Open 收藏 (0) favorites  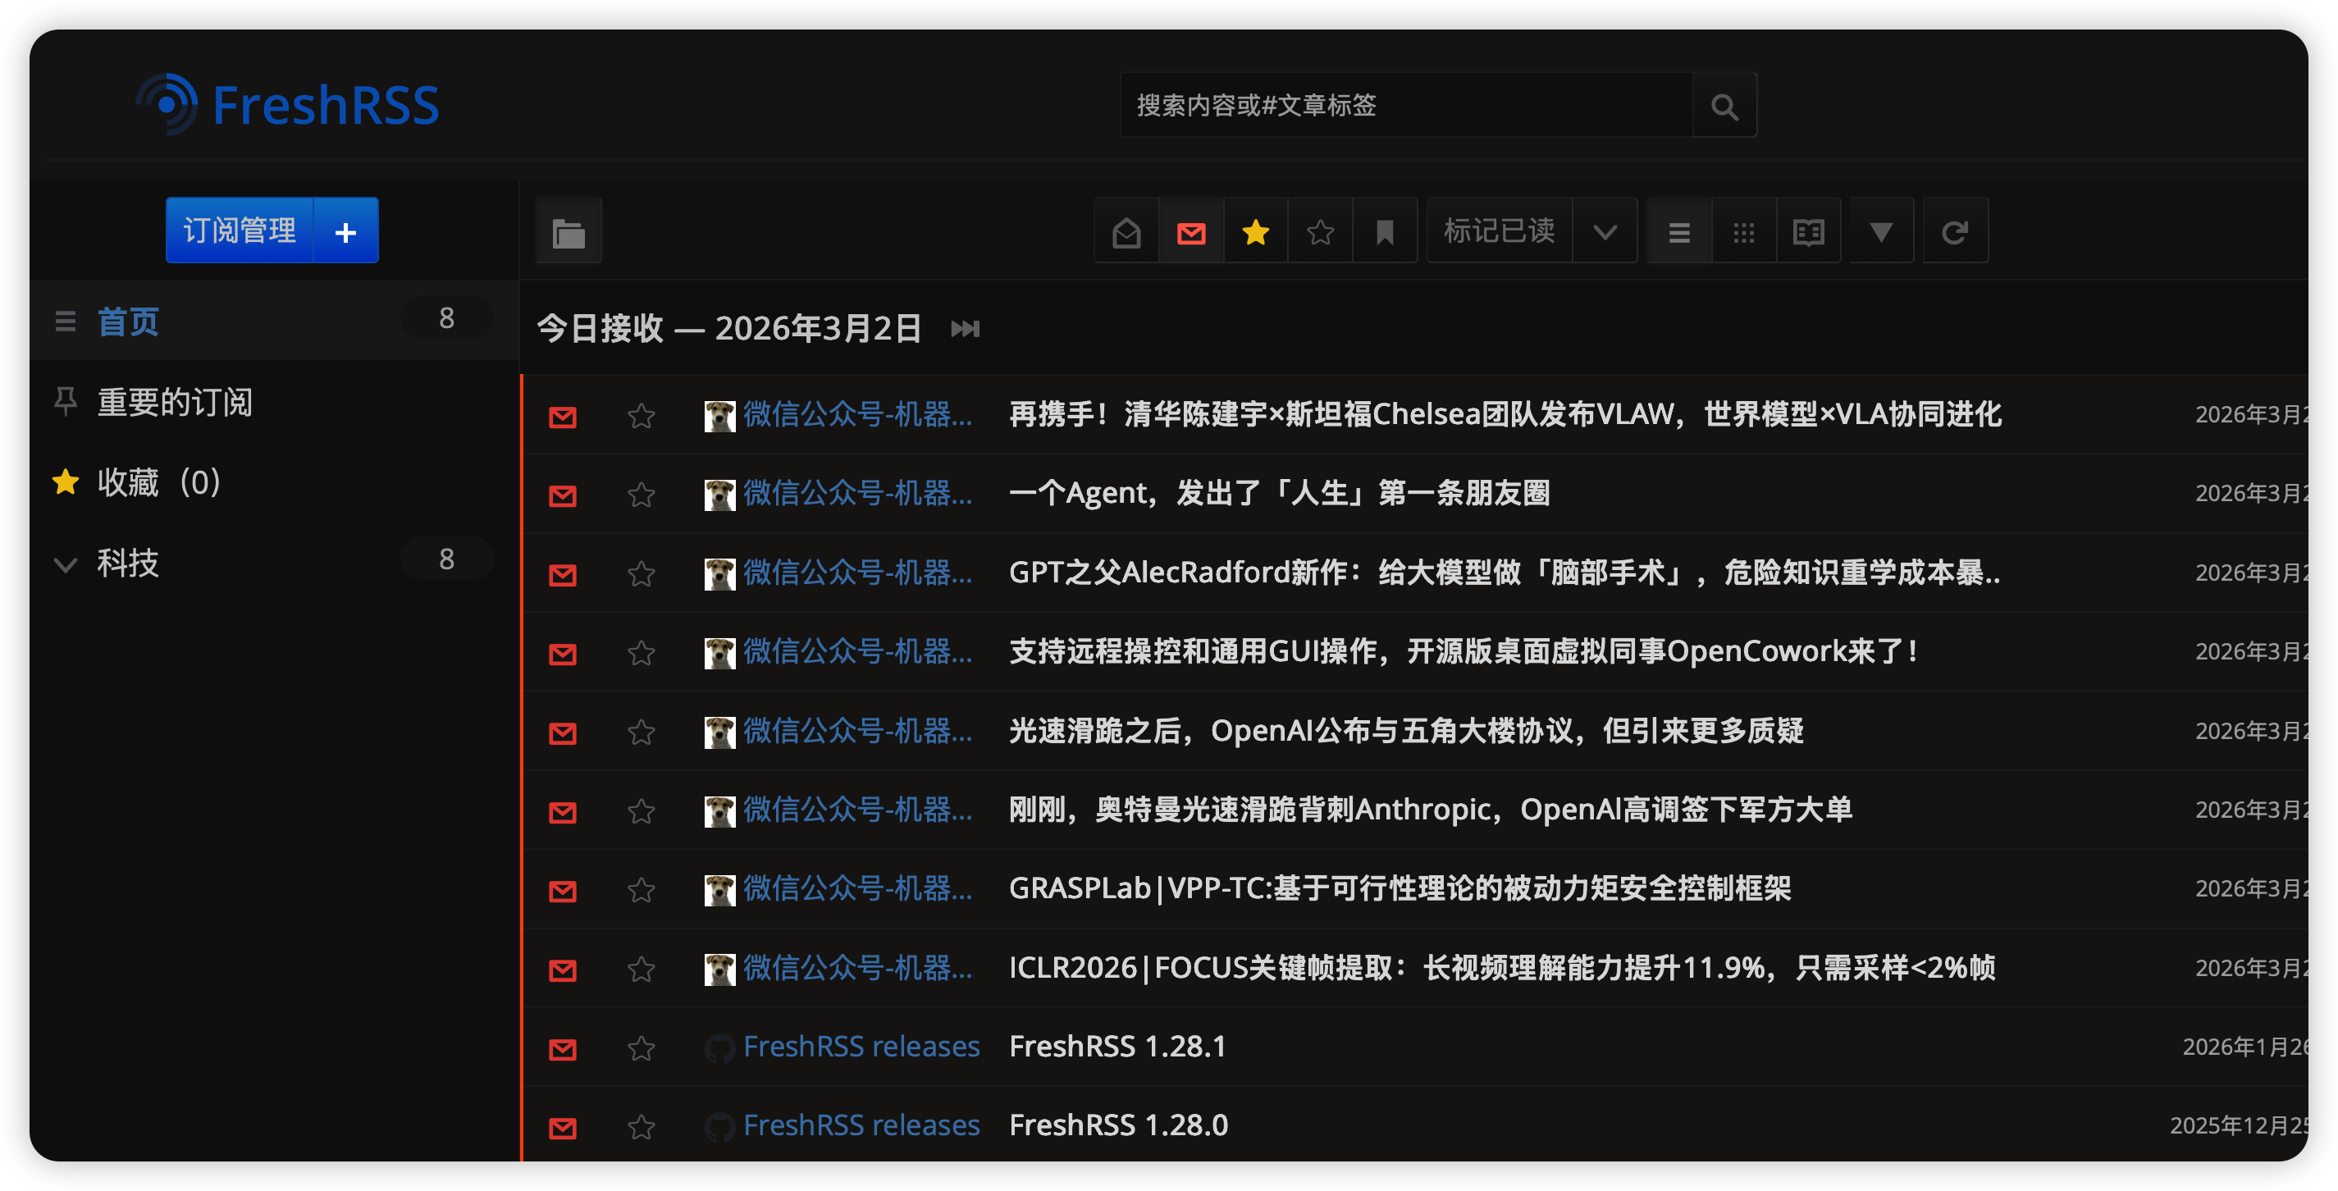coord(159,482)
